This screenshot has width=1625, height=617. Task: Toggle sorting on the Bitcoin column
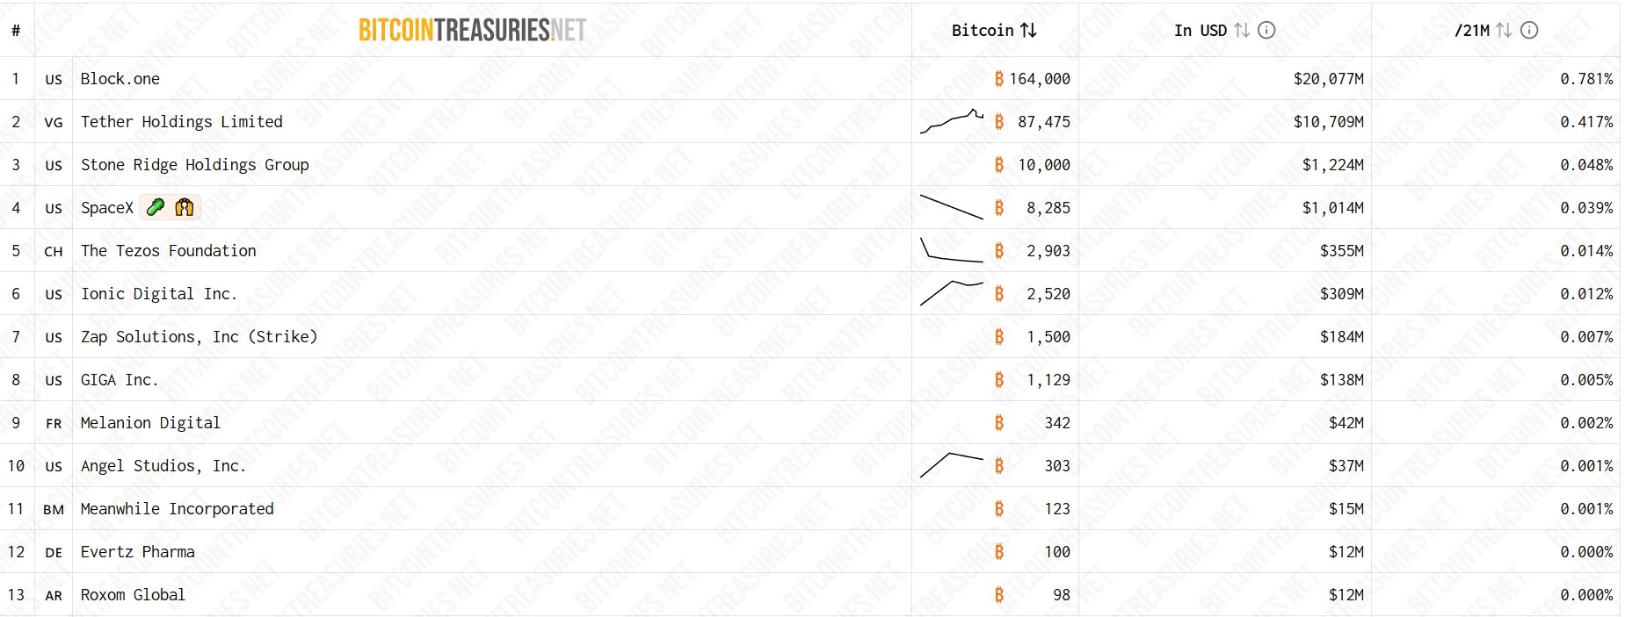(1030, 29)
